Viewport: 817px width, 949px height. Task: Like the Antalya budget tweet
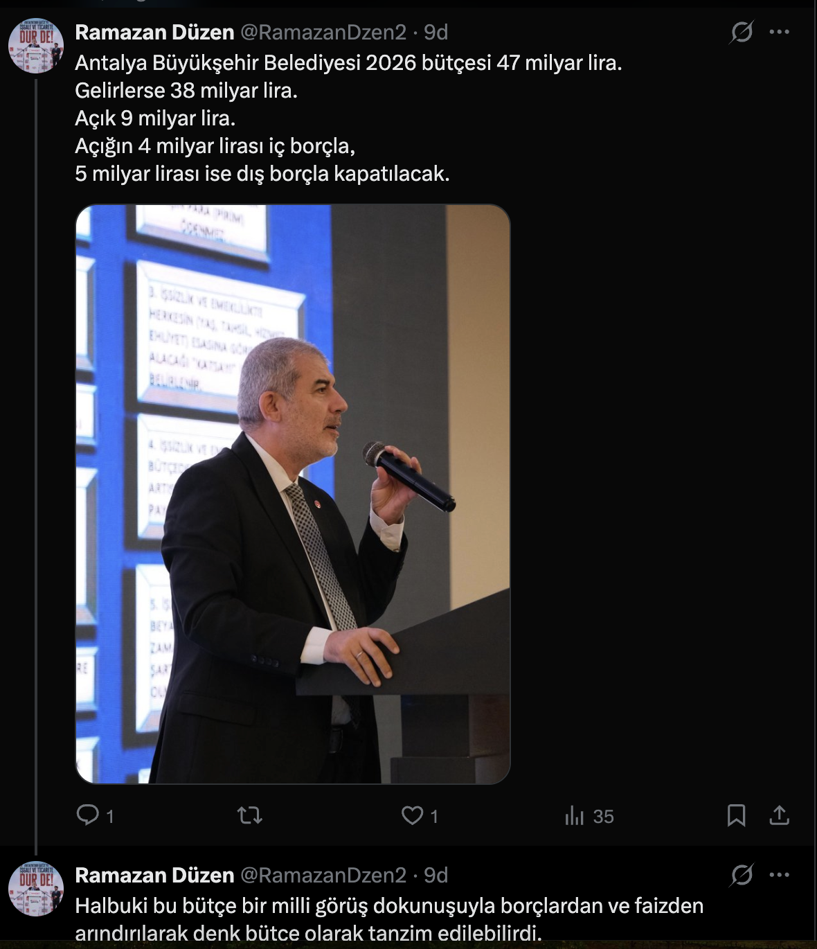413,815
